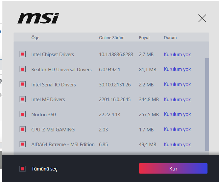
Task: Click version 30.100.2131.26
Action: tap(115, 84)
